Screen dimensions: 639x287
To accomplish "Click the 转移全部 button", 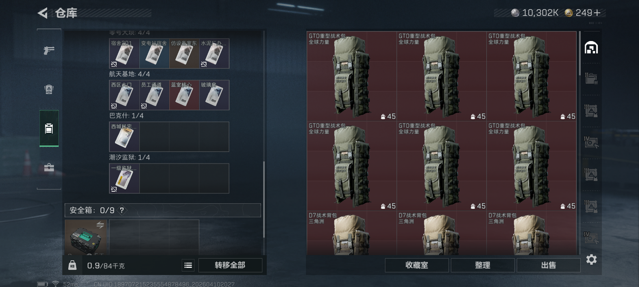I will click(x=230, y=265).
